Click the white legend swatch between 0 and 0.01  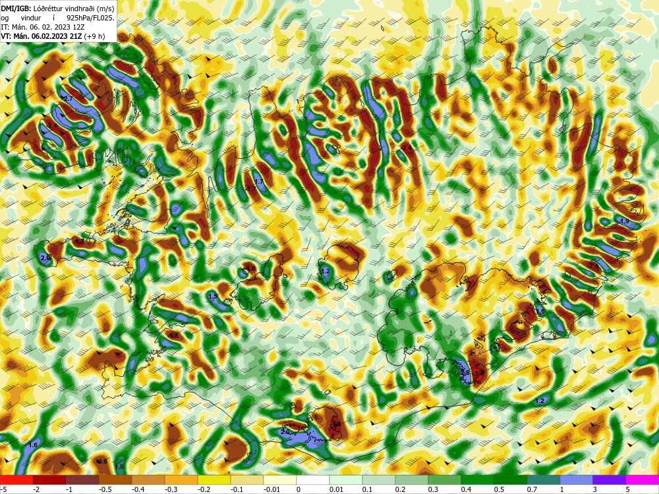coord(313,480)
